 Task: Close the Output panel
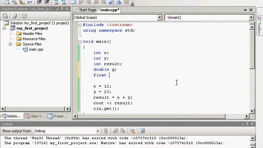tap(252, 124)
